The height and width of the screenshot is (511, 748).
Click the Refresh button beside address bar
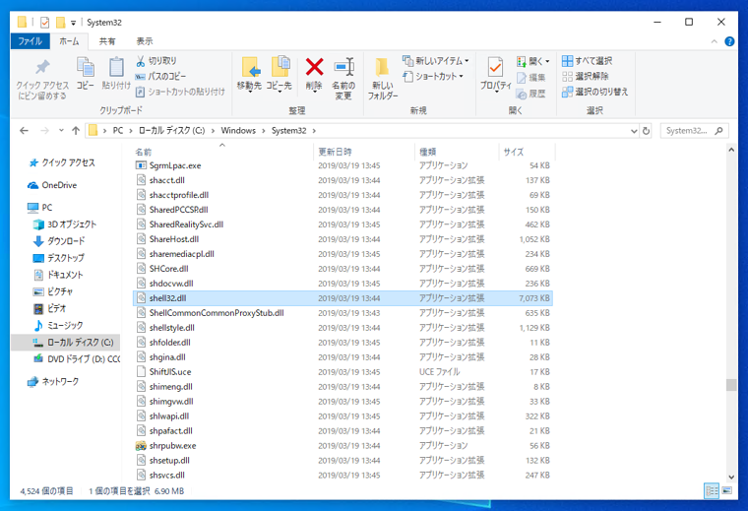click(646, 131)
